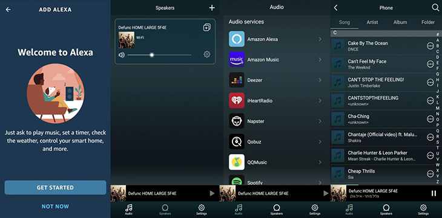Viewport: 442px width, 218px height.
Task: Open more options for CAN'T STOP THE FEELING!
Action: [430, 82]
